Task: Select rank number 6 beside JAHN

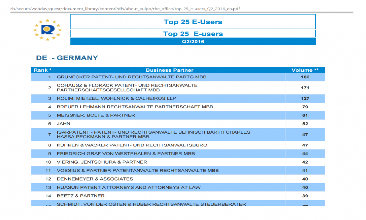Action: [49, 124]
